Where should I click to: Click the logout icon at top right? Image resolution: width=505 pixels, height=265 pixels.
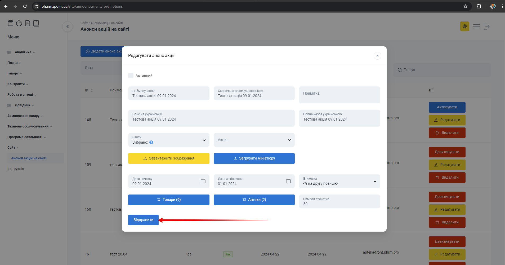coord(486,26)
